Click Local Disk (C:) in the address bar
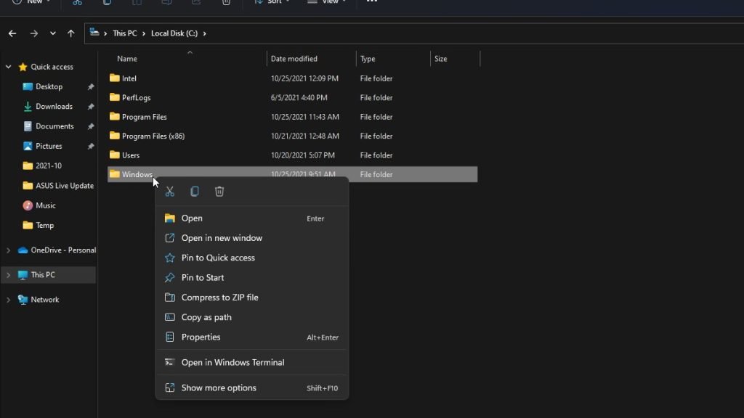 (x=174, y=33)
